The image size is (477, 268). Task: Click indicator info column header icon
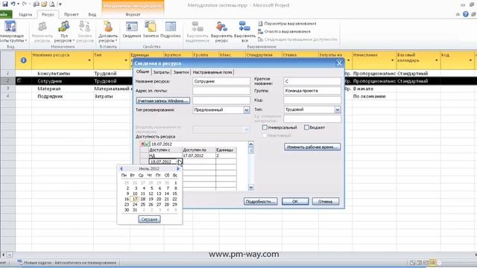[x=23, y=60]
